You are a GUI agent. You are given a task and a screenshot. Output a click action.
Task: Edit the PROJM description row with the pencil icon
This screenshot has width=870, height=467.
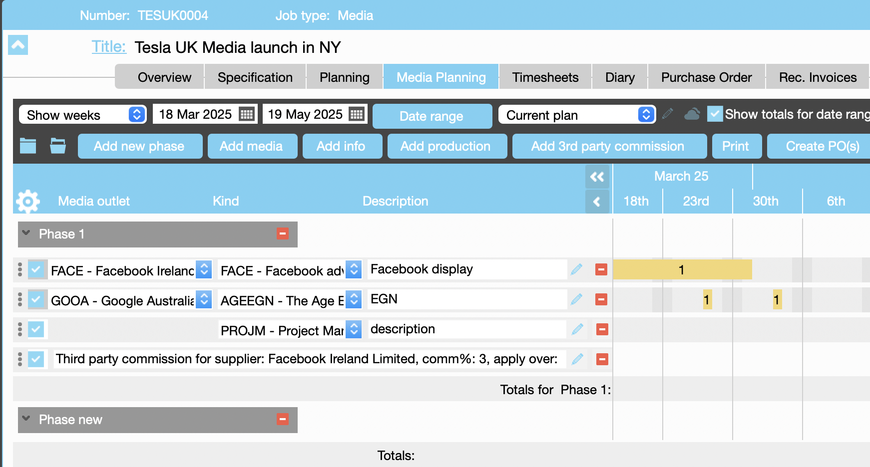[x=577, y=329]
